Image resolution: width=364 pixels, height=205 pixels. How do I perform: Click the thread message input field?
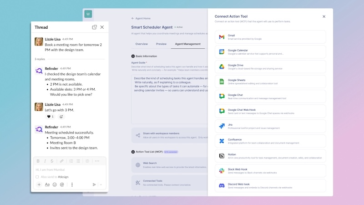coord(69,169)
